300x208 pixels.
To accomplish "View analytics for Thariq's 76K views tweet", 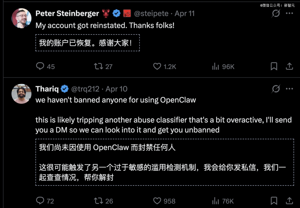I will coord(216,200).
